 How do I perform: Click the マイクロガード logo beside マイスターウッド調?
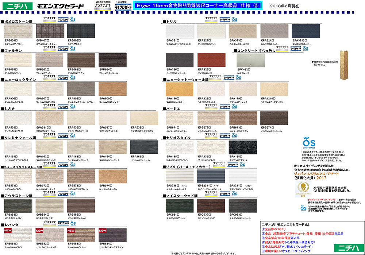tap(225, 194)
